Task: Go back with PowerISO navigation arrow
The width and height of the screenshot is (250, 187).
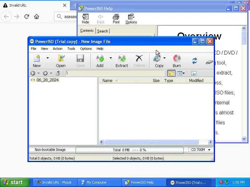Action: click(33, 73)
